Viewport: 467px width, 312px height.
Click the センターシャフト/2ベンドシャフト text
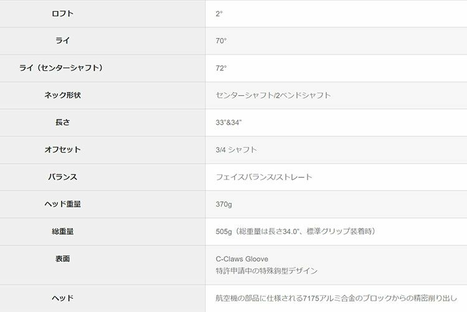point(273,95)
